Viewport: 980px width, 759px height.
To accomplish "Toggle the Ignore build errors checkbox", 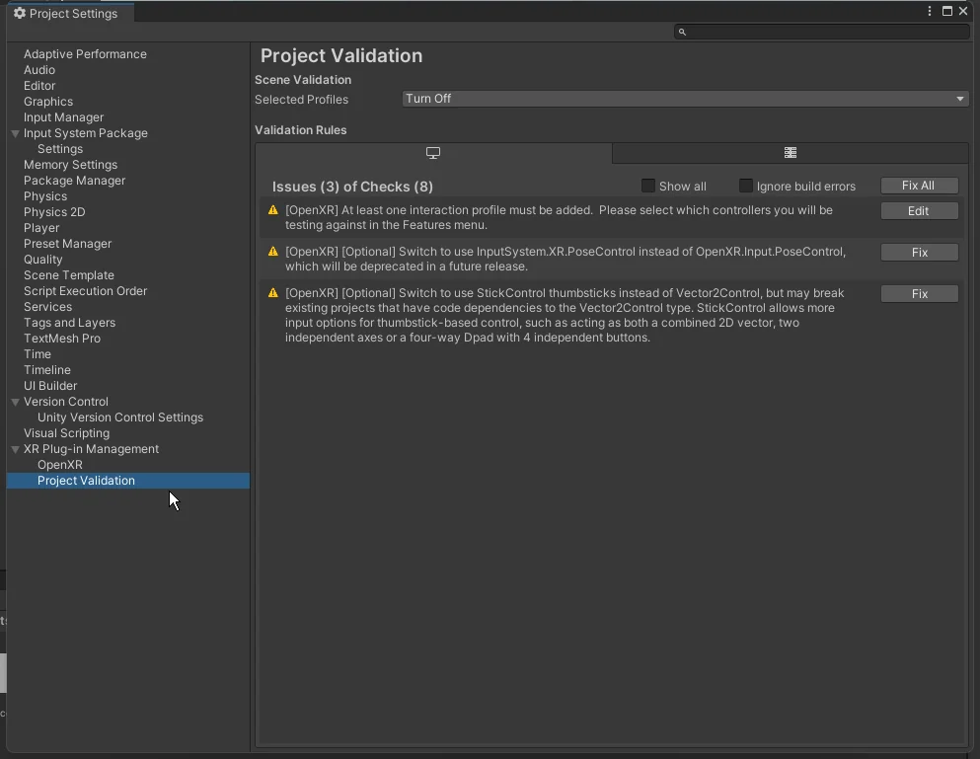I will 746,186.
